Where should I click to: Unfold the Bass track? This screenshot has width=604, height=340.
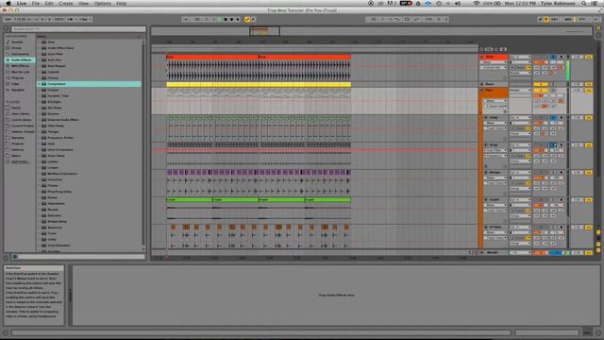coord(482,84)
